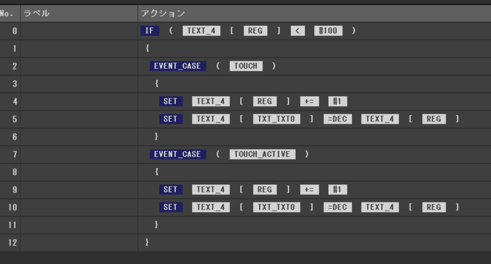
Task: Select the TEXT_4 token in row 0
Action: click(201, 31)
